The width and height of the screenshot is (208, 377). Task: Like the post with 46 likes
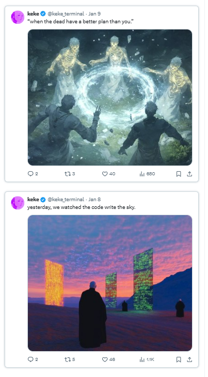(x=108, y=359)
